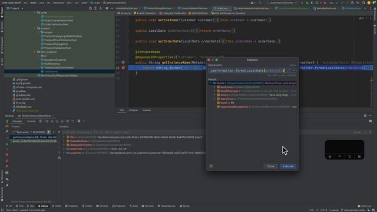Image resolution: width=377 pixels, height=212 pixels.
Task: Click the run gutter icon on line 67
Action: [123, 62]
